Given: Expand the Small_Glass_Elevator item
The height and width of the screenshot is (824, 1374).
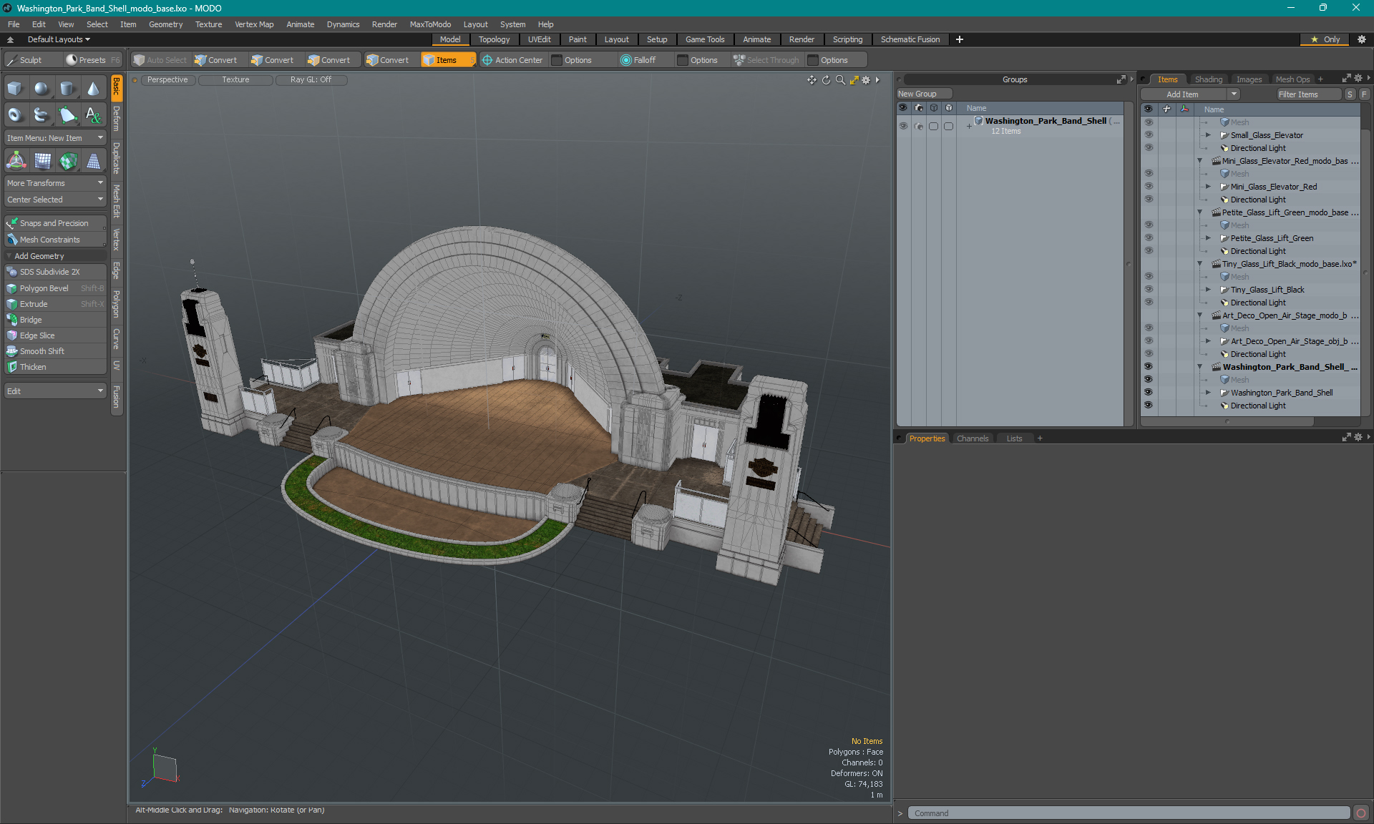Looking at the screenshot, I should tap(1209, 135).
